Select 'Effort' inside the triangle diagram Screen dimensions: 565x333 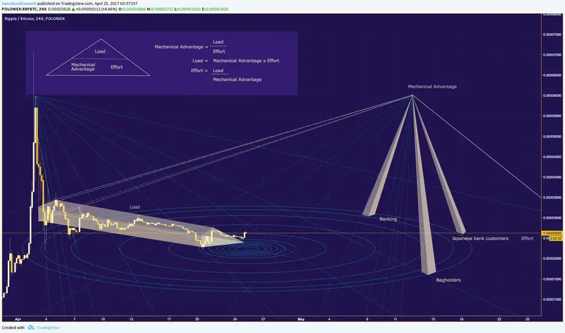click(116, 67)
